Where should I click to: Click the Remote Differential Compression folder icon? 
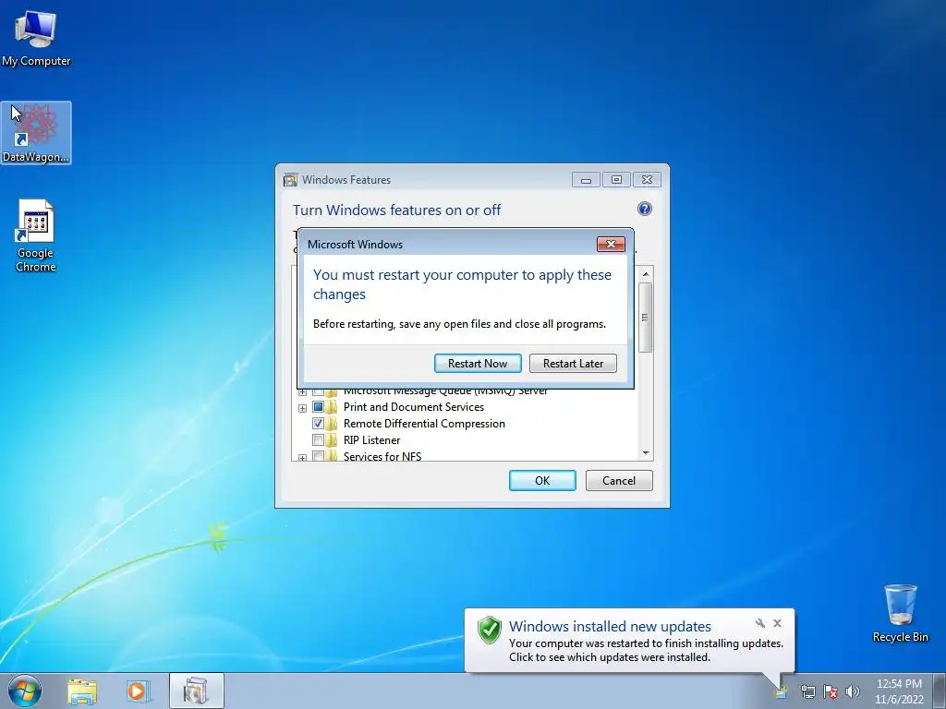tap(332, 423)
